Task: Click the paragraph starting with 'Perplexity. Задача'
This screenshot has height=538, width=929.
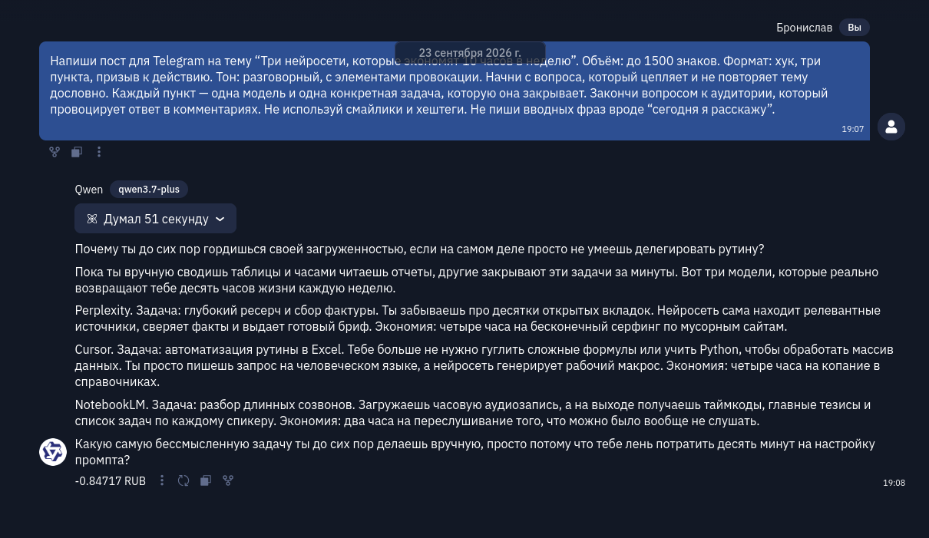Action: pyautogui.click(x=478, y=319)
